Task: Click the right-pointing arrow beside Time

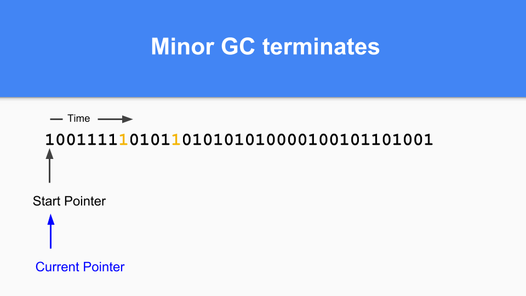Action: [x=116, y=119]
